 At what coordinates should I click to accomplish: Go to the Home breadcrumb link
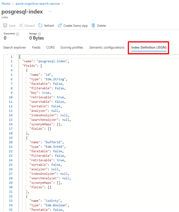point(6,4)
